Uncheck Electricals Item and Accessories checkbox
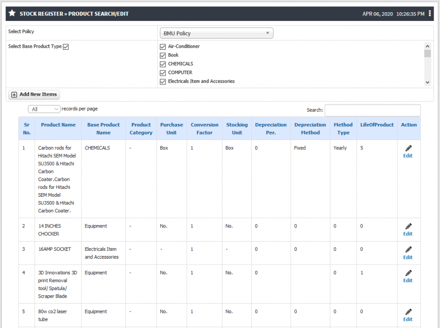Screen dimensions: 440x328 163,82
